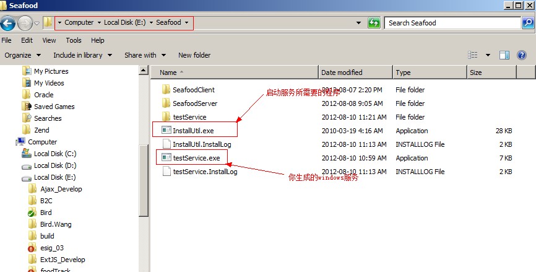Click Local Disk (E:) drive icon in tree
This screenshot has width=536, height=272.
tap(27, 178)
